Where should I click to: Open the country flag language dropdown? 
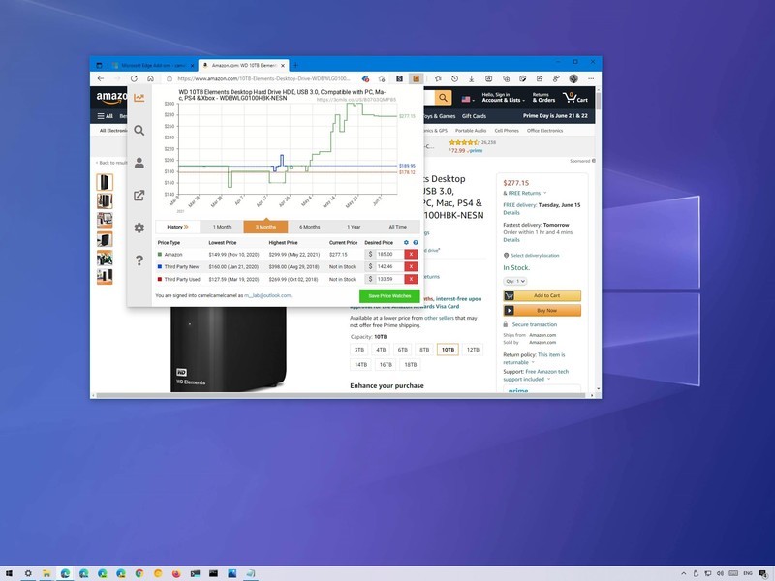tap(468, 99)
